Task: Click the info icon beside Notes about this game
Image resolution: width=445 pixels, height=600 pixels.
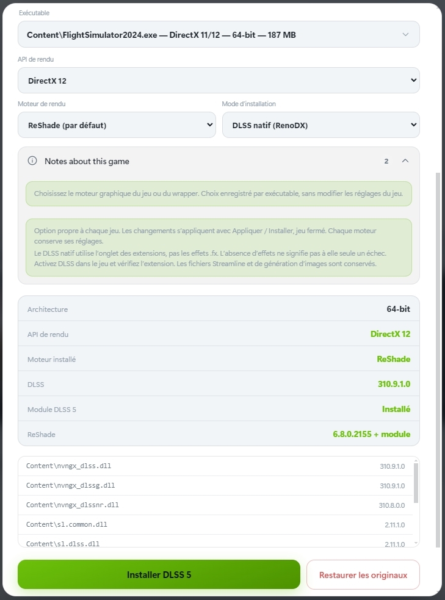Action: pos(32,161)
